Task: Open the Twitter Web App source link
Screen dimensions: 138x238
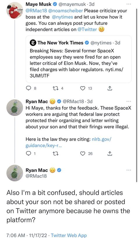Action: pos(69,235)
